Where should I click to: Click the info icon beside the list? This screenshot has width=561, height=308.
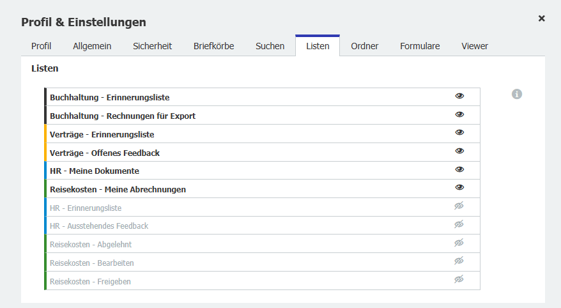click(517, 94)
